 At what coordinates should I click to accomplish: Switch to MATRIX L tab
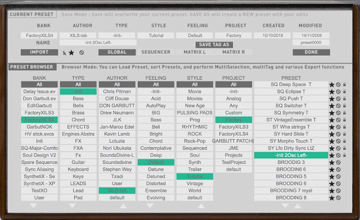pyautogui.click(x=195, y=52)
